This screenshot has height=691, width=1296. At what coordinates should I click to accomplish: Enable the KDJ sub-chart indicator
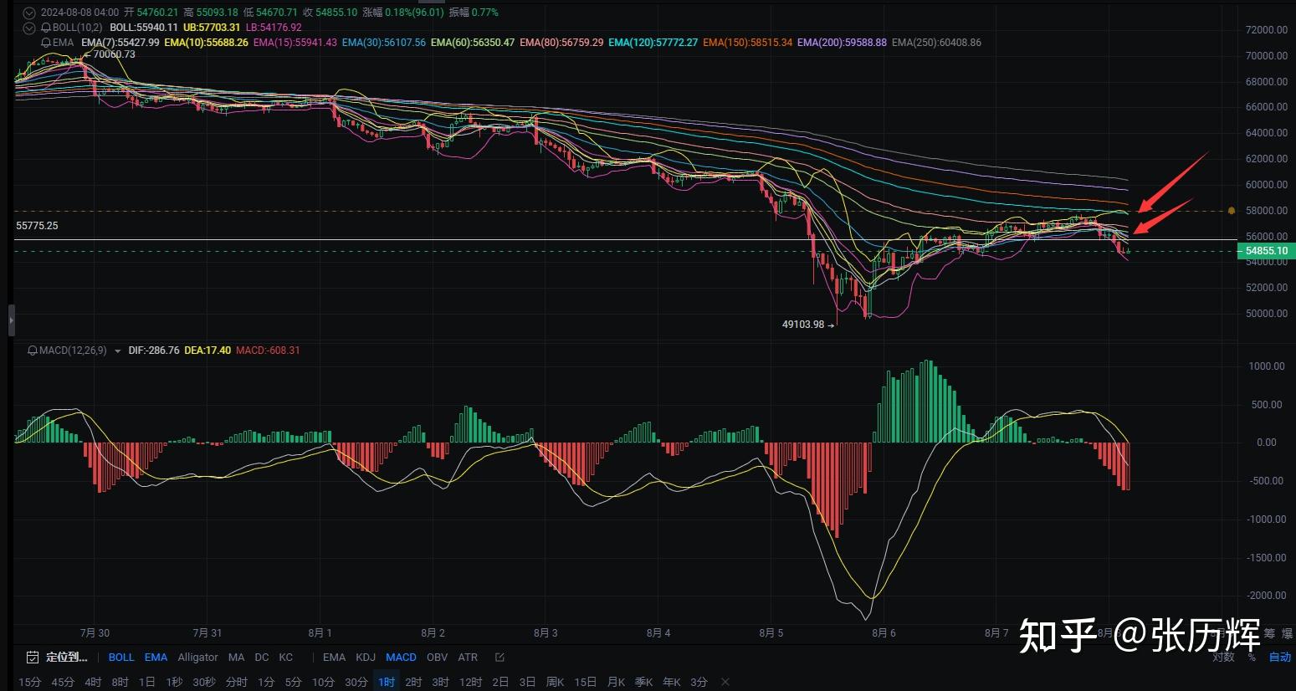click(x=366, y=658)
